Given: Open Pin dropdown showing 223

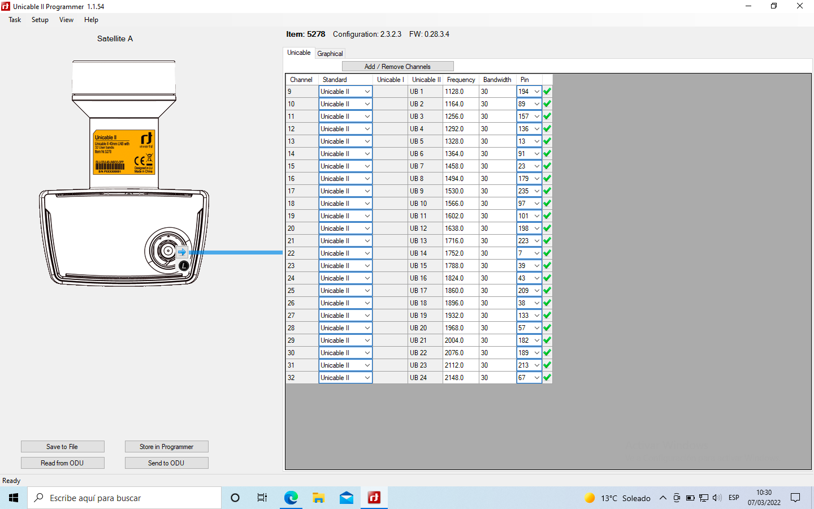Looking at the screenshot, I should pyautogui.click(x=536, y=241).
